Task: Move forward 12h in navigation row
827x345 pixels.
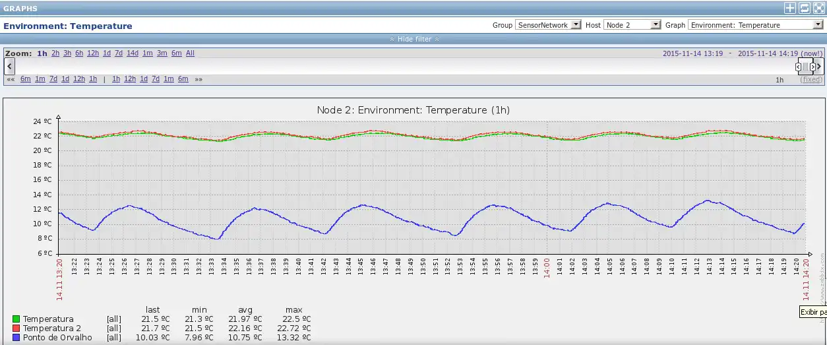Action: point(130,79)
